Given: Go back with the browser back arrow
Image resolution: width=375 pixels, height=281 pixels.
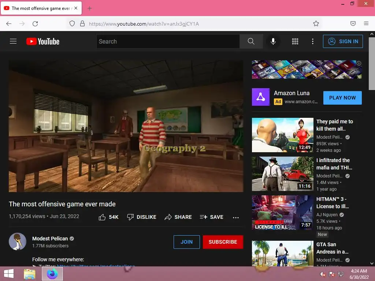Looking at the screenshot, I should (9, 24).
